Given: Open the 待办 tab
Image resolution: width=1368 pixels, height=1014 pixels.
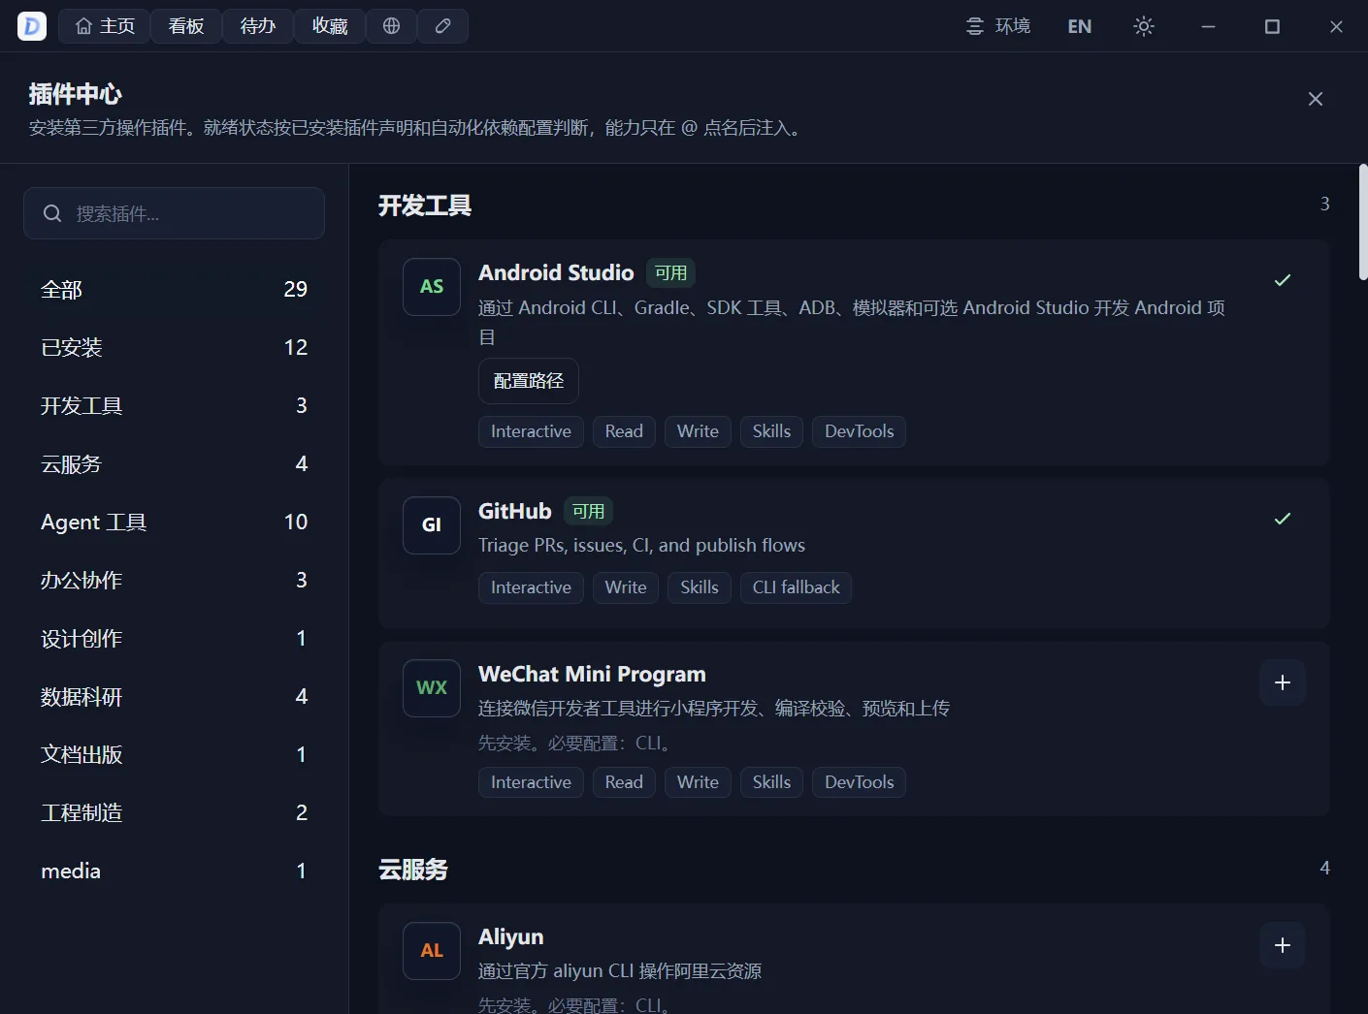Looking at the screenshot, I should point(258,26).
